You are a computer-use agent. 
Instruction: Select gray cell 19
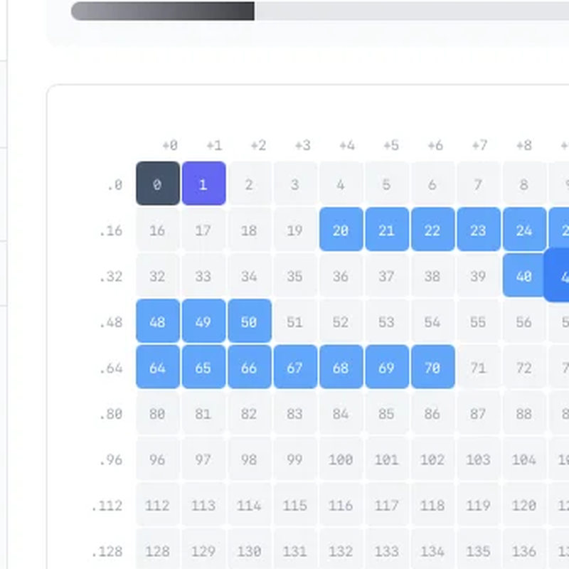pos(294,230)
